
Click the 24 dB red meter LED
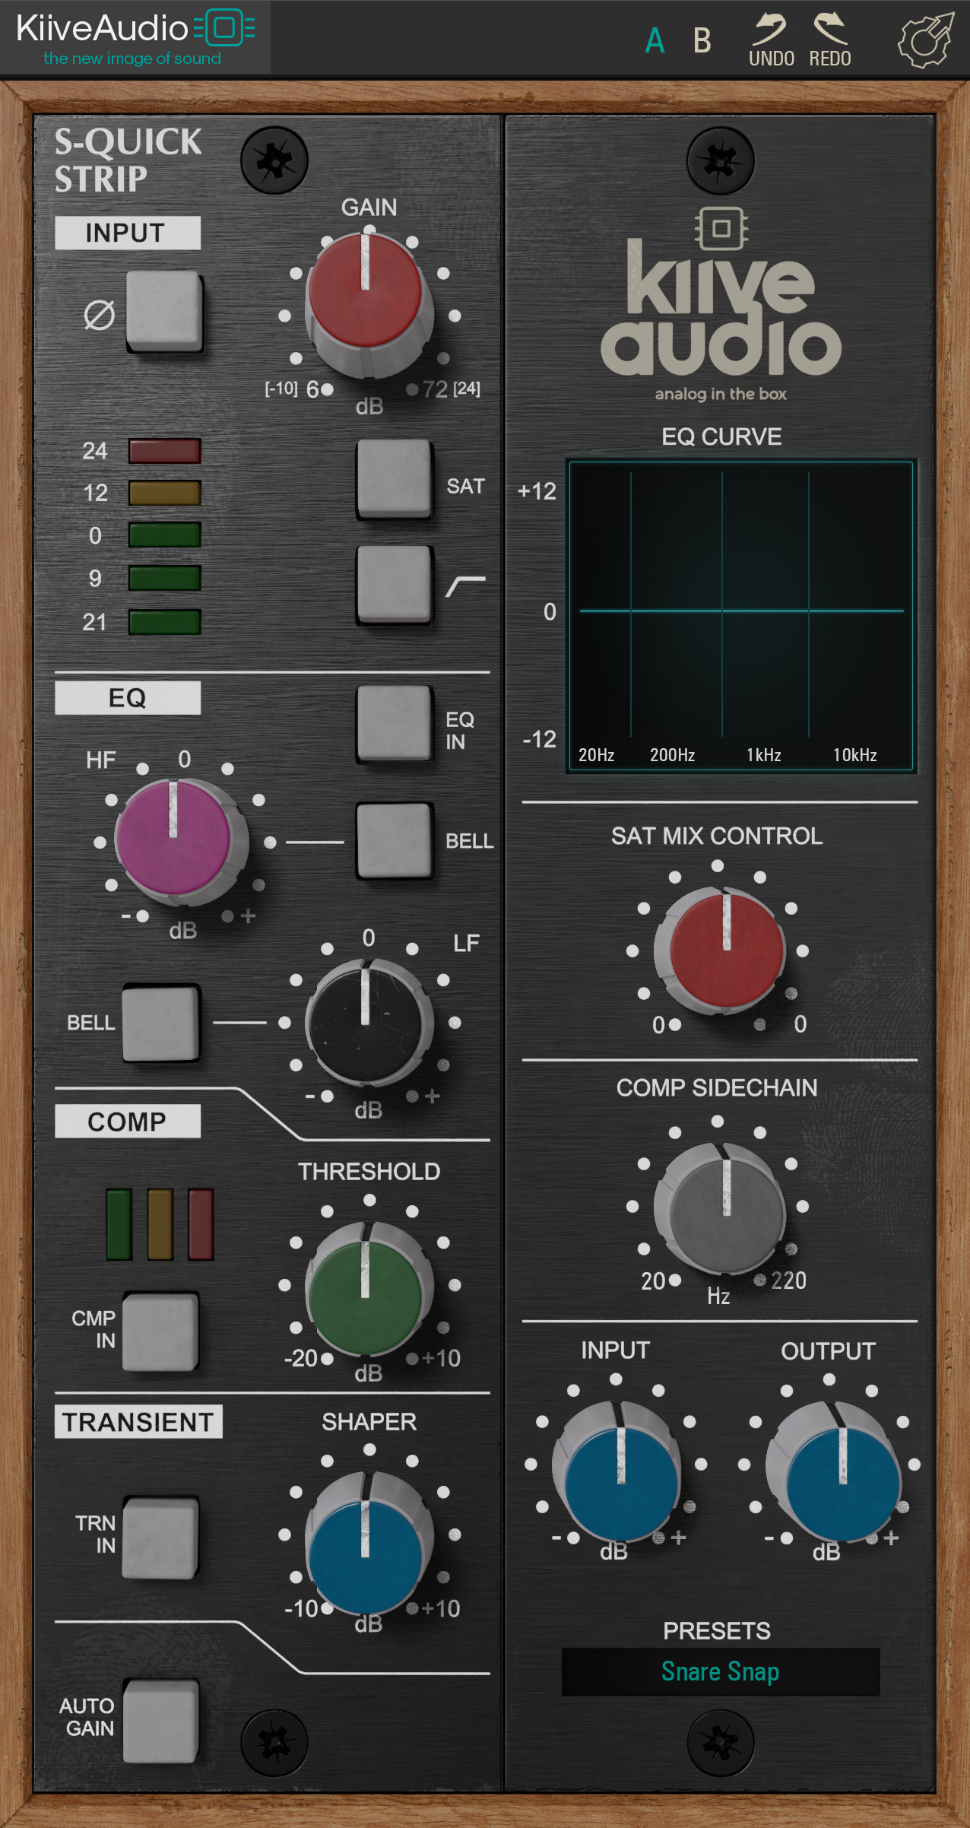tap(164, 451)
